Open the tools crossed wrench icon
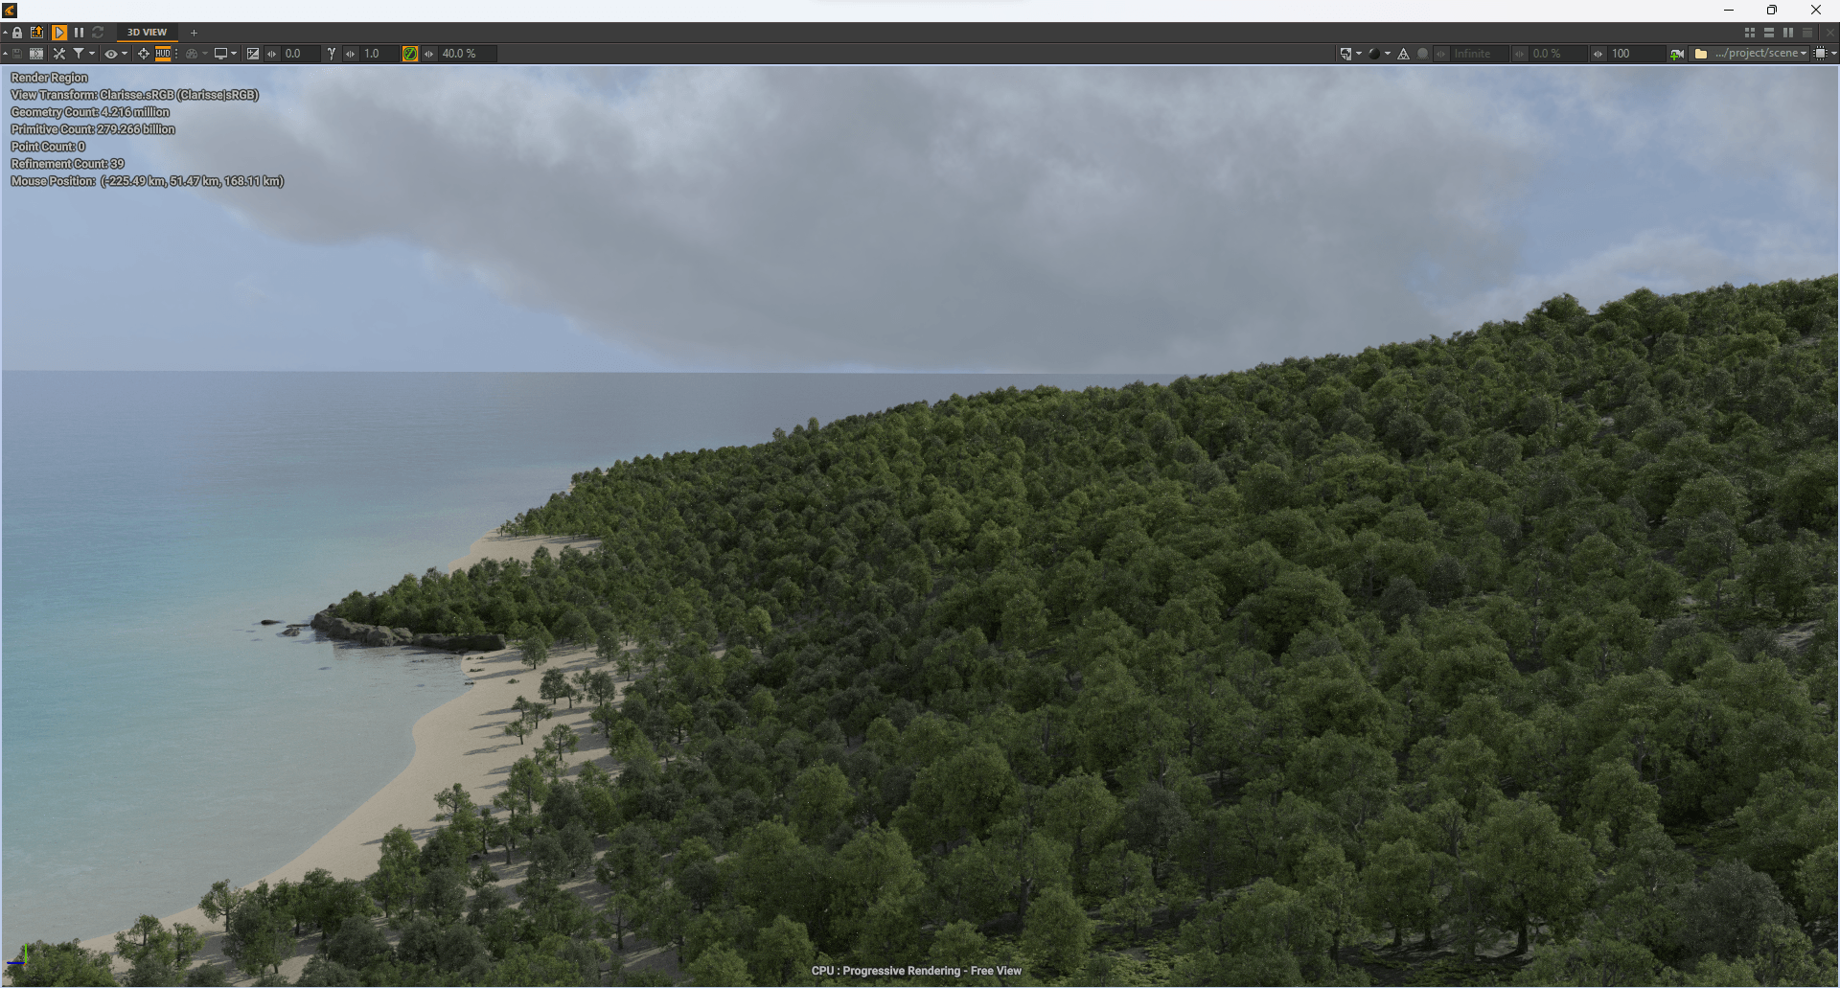 [59, 54]
